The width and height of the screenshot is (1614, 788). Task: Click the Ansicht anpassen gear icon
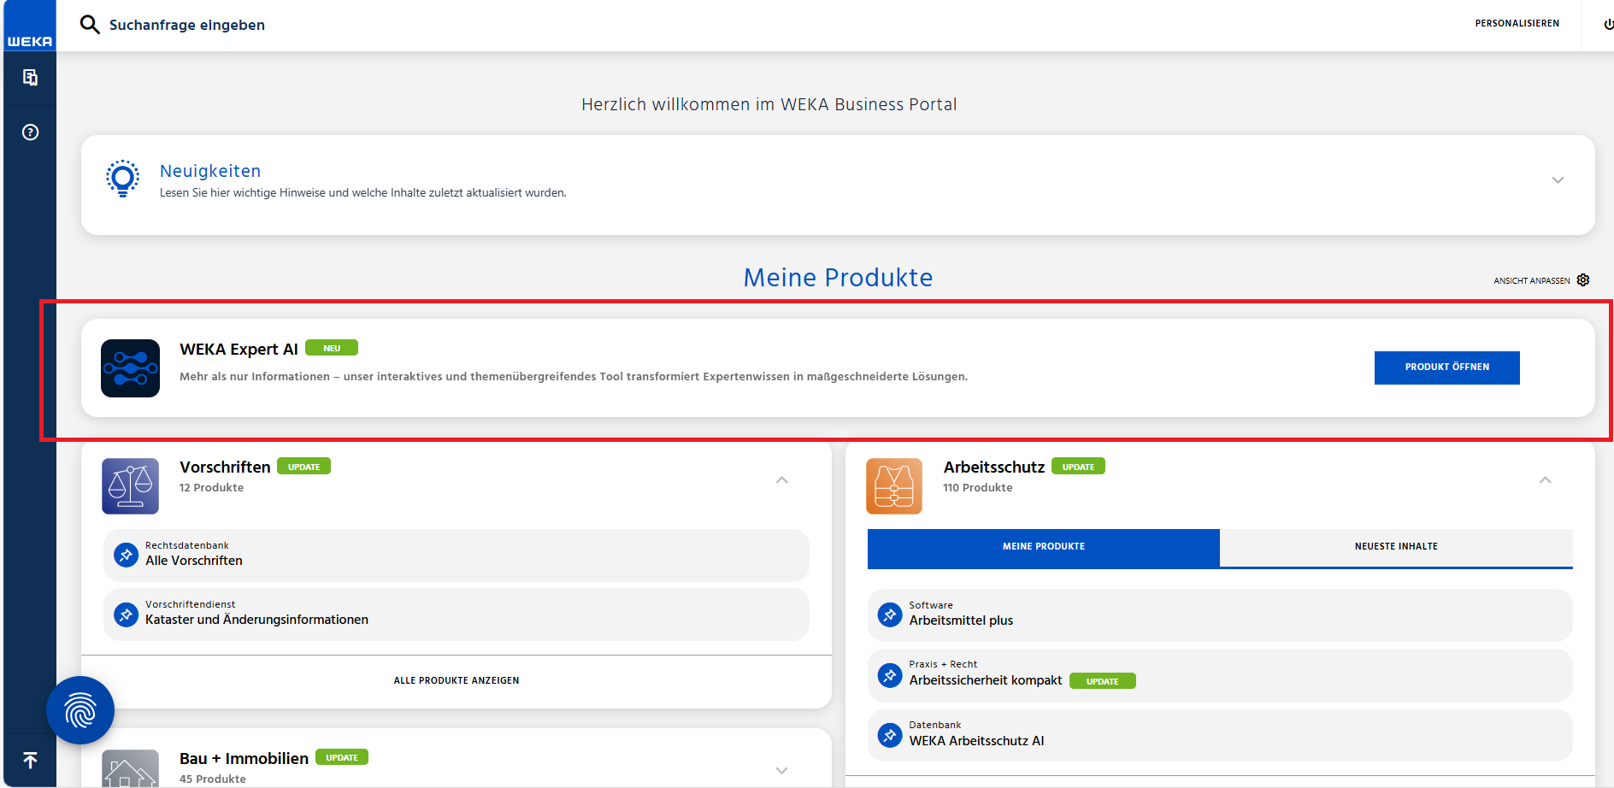[1583, 280]
